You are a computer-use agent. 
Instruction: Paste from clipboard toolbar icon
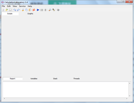30,10
